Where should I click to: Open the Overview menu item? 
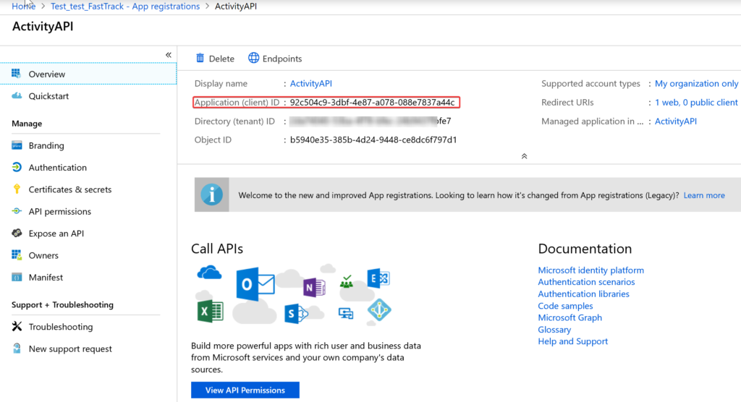(88, 74)
